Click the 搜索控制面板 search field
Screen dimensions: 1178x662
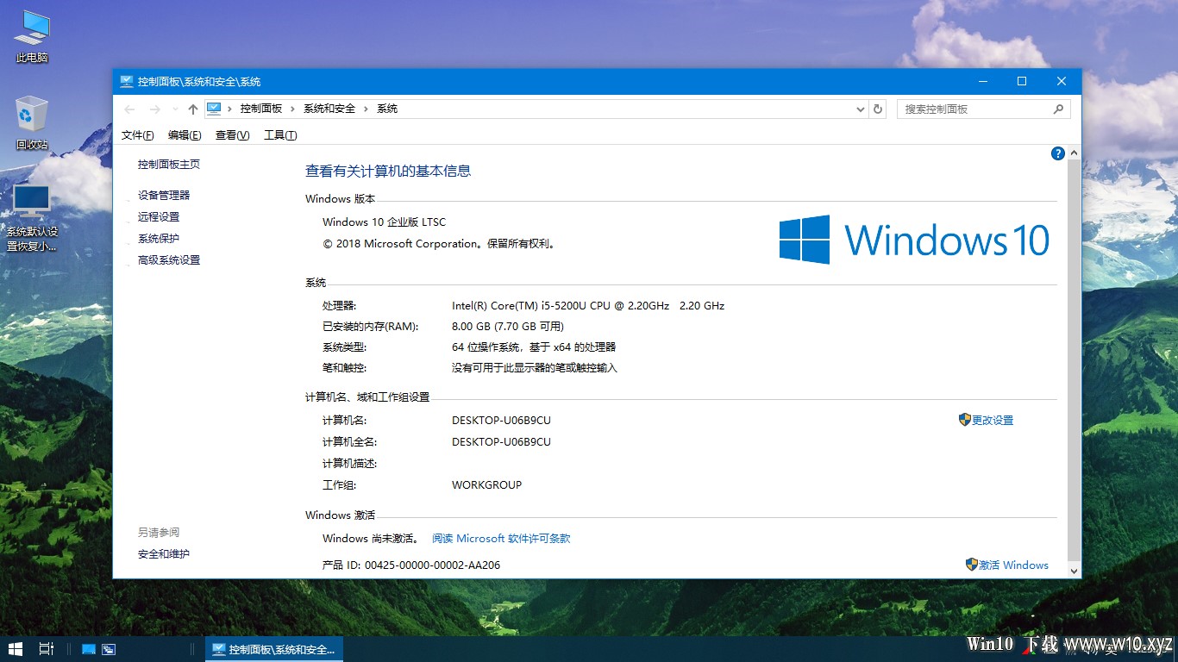(974, 109)
